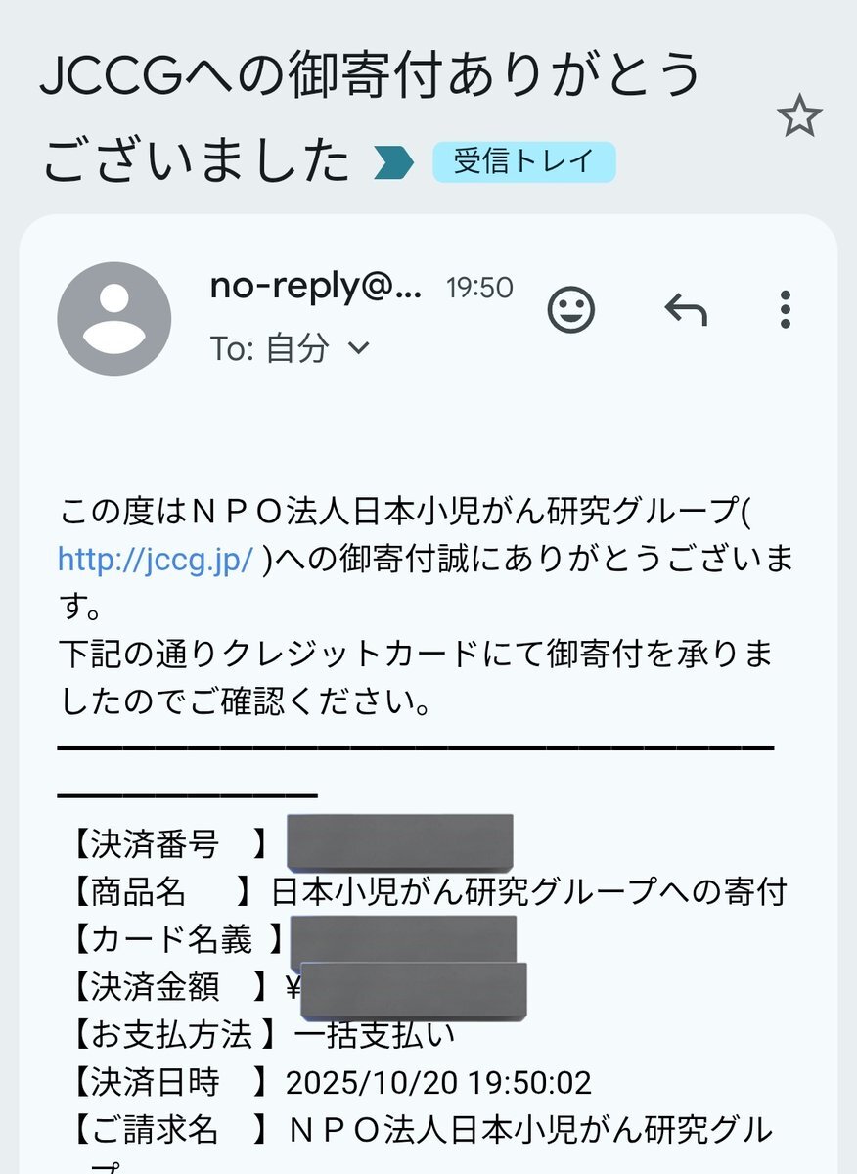The height and width of the screenshot is (1174, 857).
Task: Tap the ご請求名 billing name line
Action: click(528, 1131)
